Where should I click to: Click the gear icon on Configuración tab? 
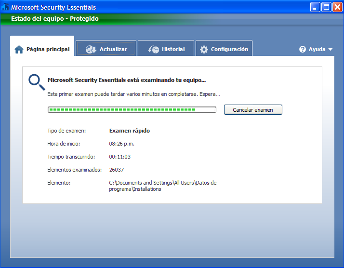[204, 49]
